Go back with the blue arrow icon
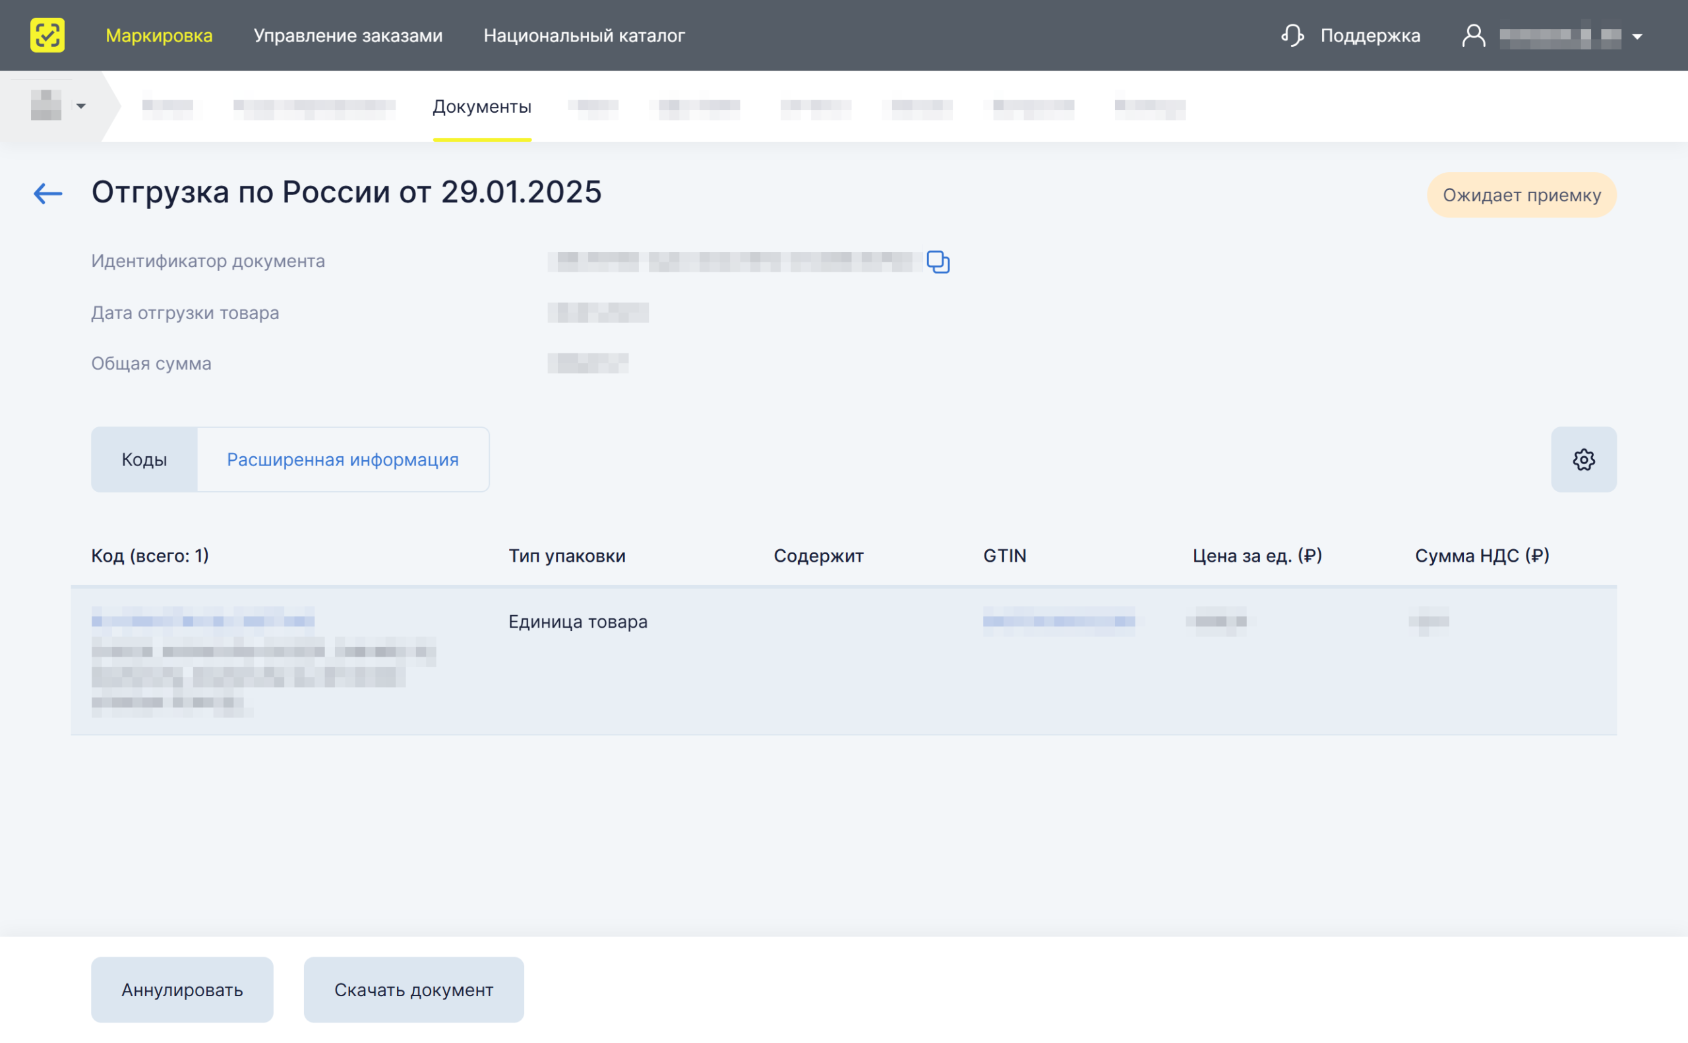This screenshot has height=1043, width=1688. coord(48,193)
